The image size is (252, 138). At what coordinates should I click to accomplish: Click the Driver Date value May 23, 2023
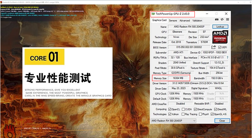[178, 88]
